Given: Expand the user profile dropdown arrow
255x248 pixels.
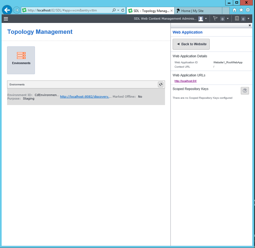Looking at the screenshot, I should click(206, 19).
